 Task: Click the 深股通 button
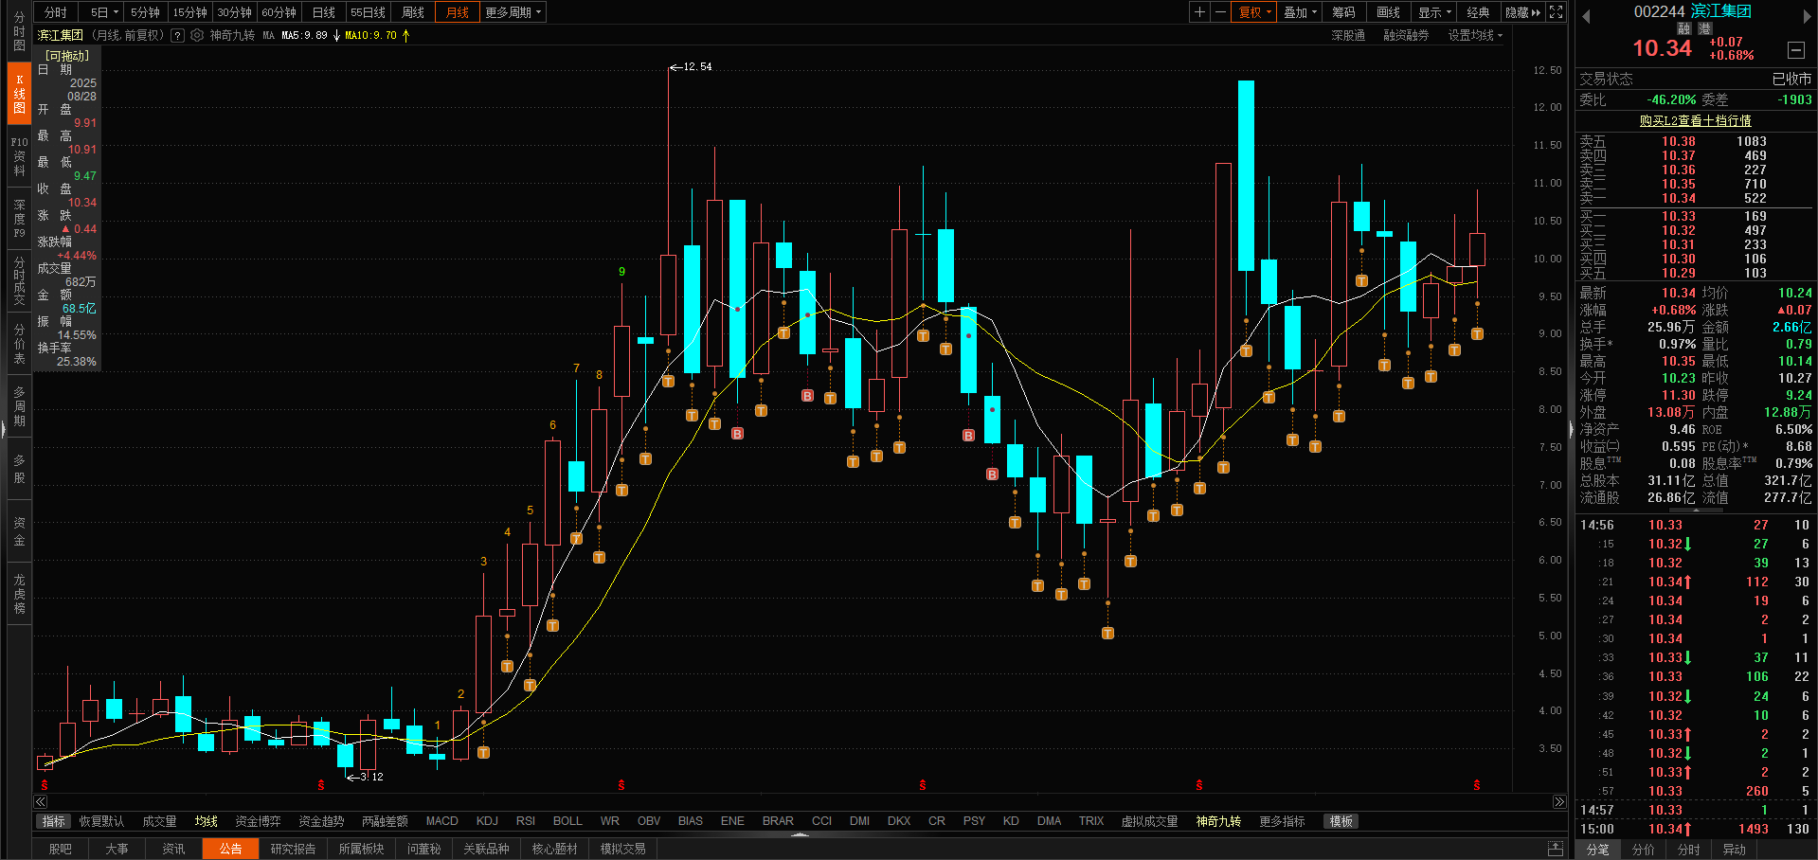(1348, 35)
